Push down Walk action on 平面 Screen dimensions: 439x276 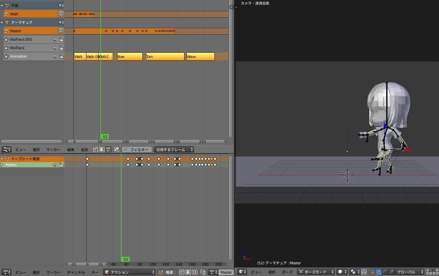click(61, 14)
